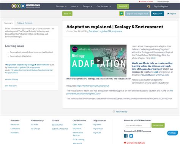Image resolution: width=180 pixels, height=144 pixels.
Task: Click the vsteam@fusion-universal.com email link
Action: (x=155, y=75)
